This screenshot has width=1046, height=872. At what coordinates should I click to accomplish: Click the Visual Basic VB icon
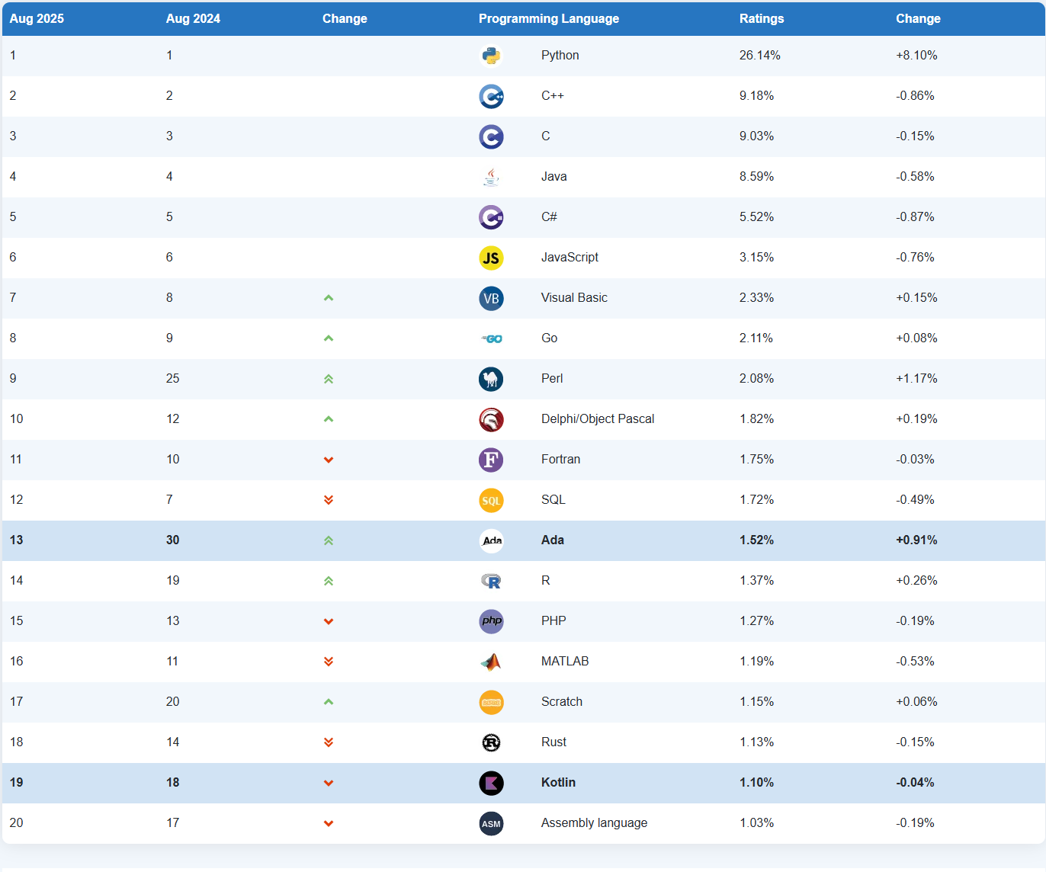(x=491, y=298)
